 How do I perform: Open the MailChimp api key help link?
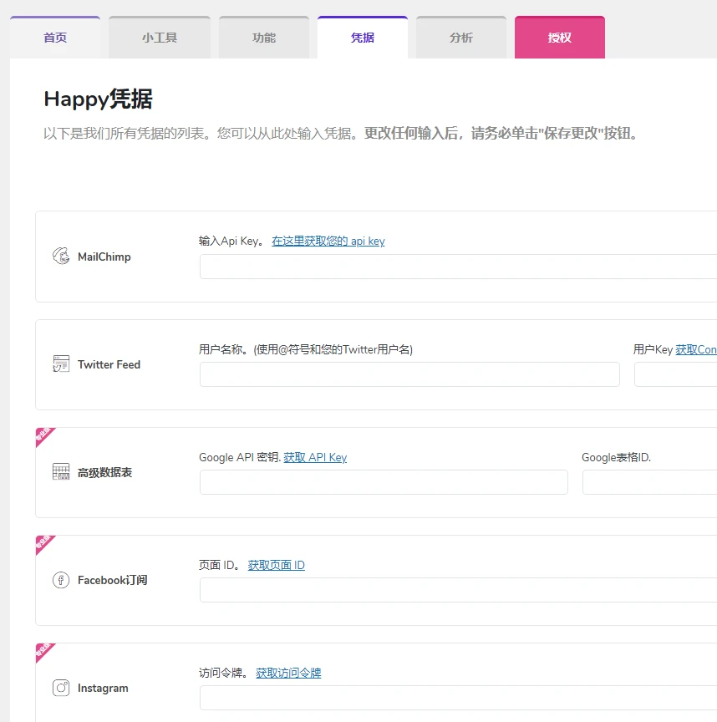[x=329, y=241]
